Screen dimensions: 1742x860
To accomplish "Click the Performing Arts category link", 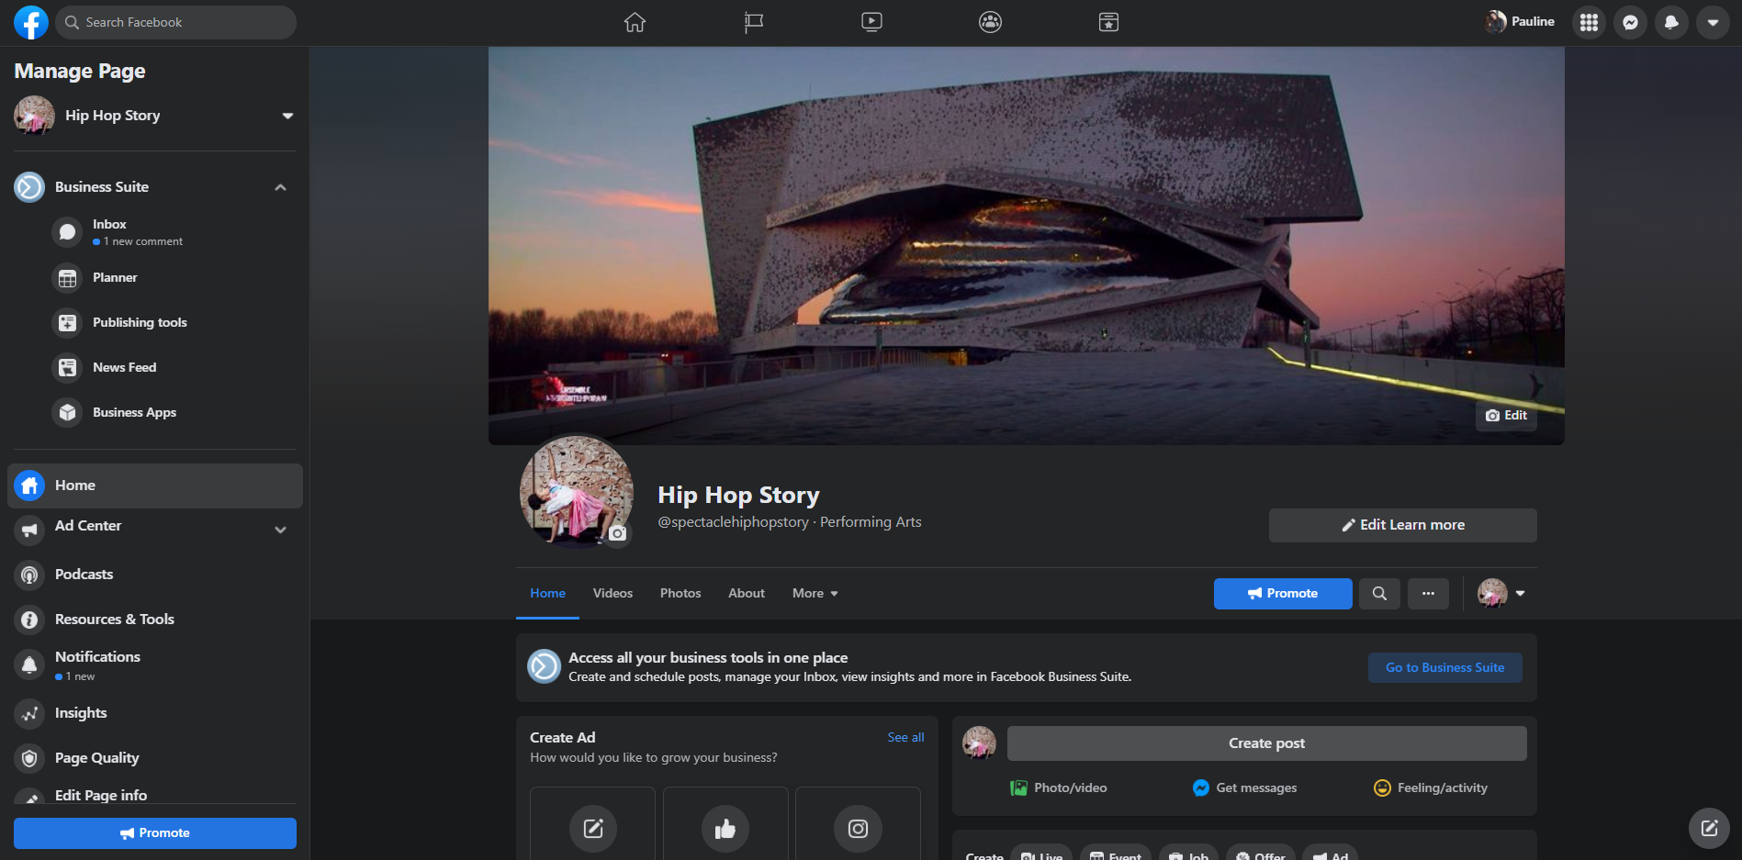I will [x=871, y=522].
